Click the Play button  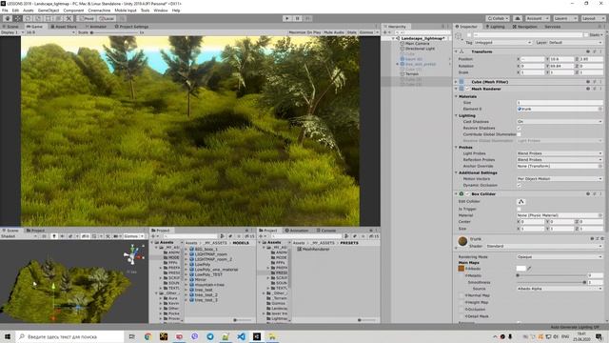[x=287, y=18]
